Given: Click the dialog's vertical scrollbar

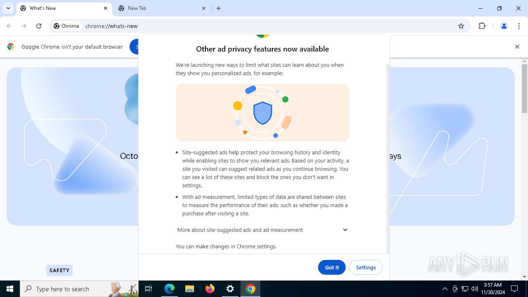Looking at the screenshot, I should coord(387,159).
